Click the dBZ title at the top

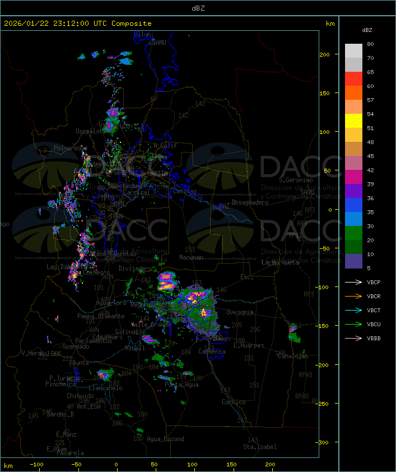point(198,8)
